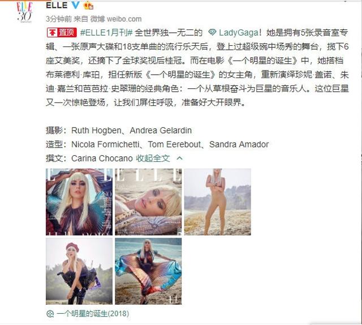Open the 一个明星的诞生(2018) movie link

[x=93, y=314]
